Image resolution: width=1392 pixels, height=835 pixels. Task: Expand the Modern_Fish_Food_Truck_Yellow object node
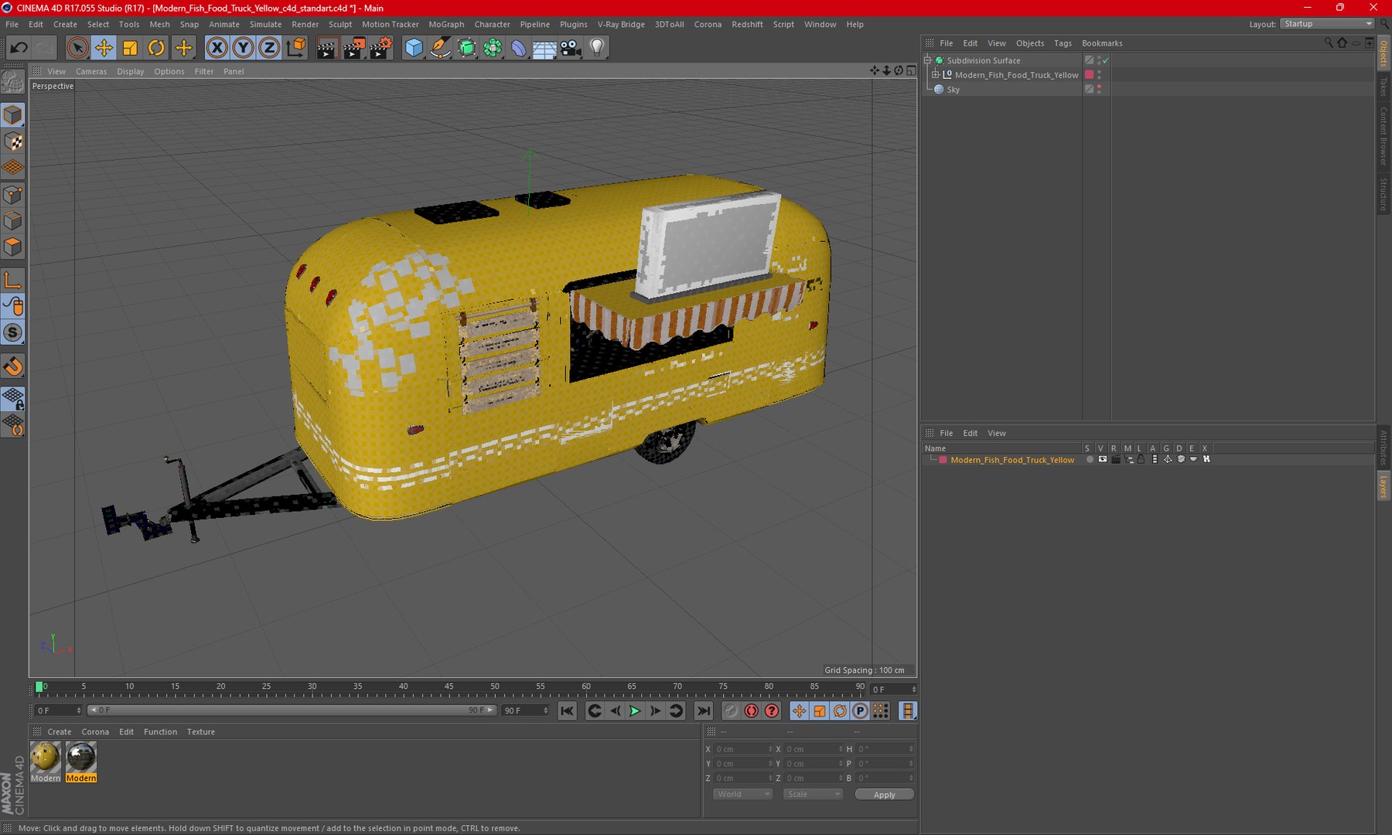click(x=936, y=75)
